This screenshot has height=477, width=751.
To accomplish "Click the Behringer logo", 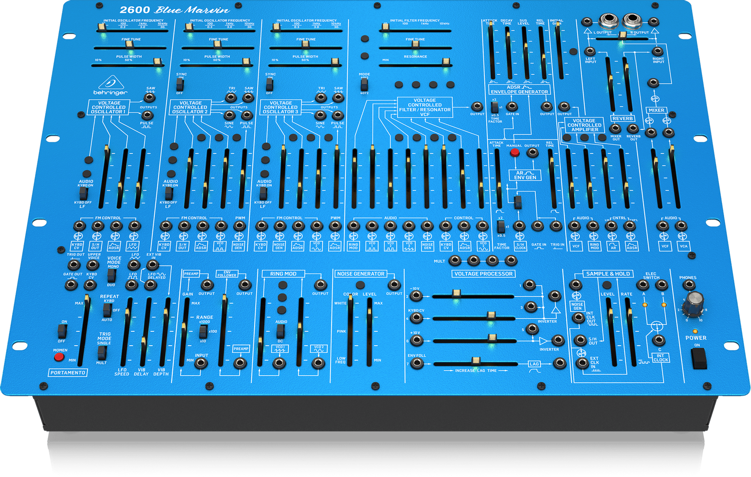I will pyautogui.click(x=110, y=86).
